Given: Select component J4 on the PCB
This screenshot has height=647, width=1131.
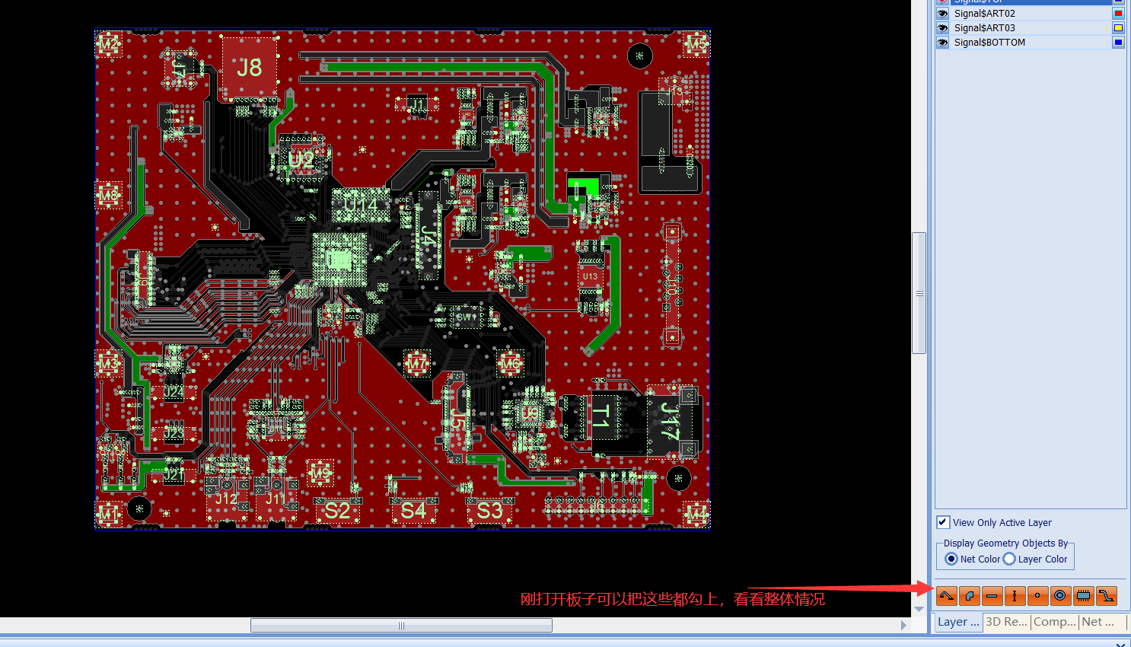Looking at the screenshot, I should 429,236.
